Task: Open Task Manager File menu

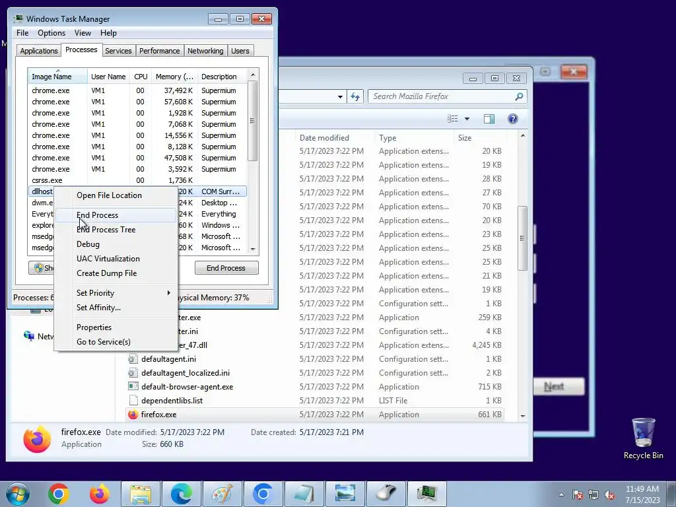Action: [22, 33]
